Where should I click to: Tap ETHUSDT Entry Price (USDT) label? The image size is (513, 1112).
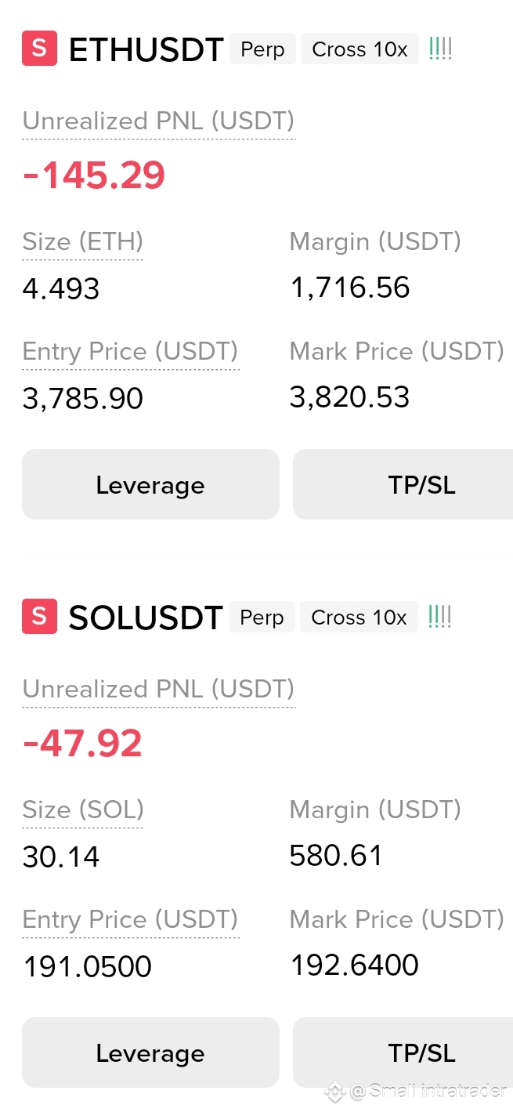click(130, 352)
